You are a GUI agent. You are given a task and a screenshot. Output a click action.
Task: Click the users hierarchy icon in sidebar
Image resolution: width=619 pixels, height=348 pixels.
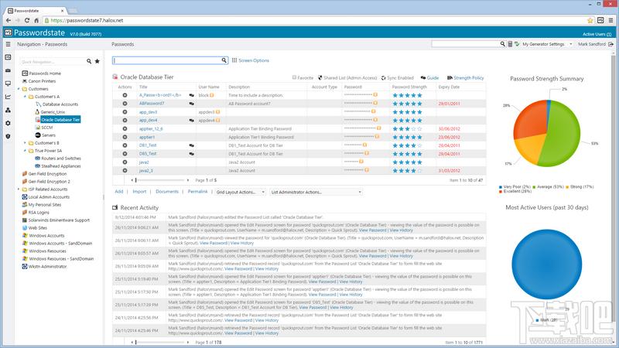coord(8,110)
